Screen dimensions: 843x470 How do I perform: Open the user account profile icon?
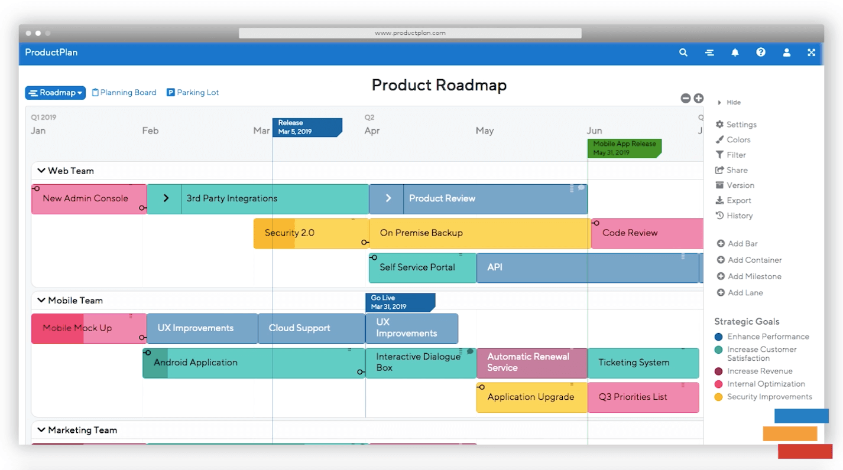click(787, 53)
